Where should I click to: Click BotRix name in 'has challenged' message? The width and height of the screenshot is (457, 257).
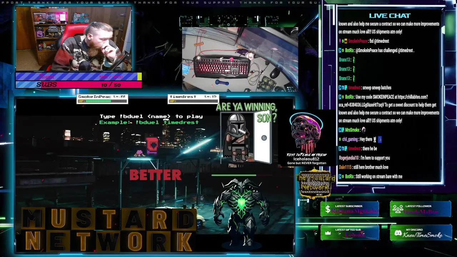point(350,50)
